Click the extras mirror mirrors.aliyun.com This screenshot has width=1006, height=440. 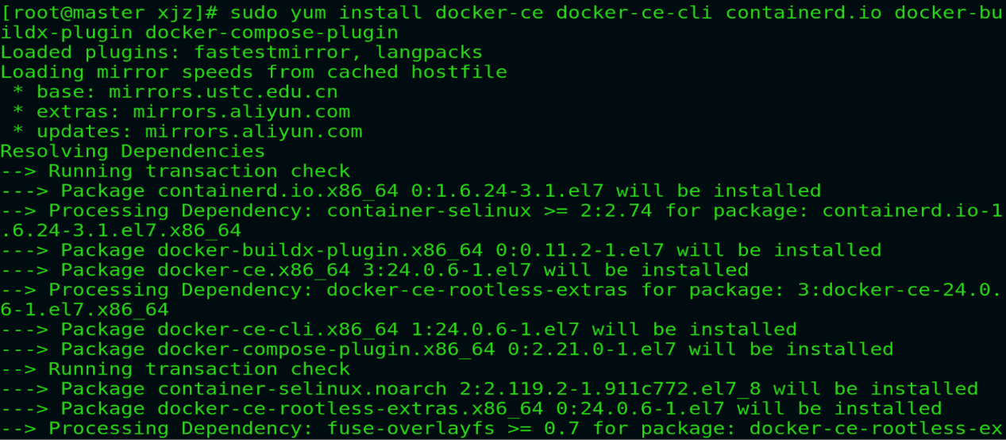point(241,112)
